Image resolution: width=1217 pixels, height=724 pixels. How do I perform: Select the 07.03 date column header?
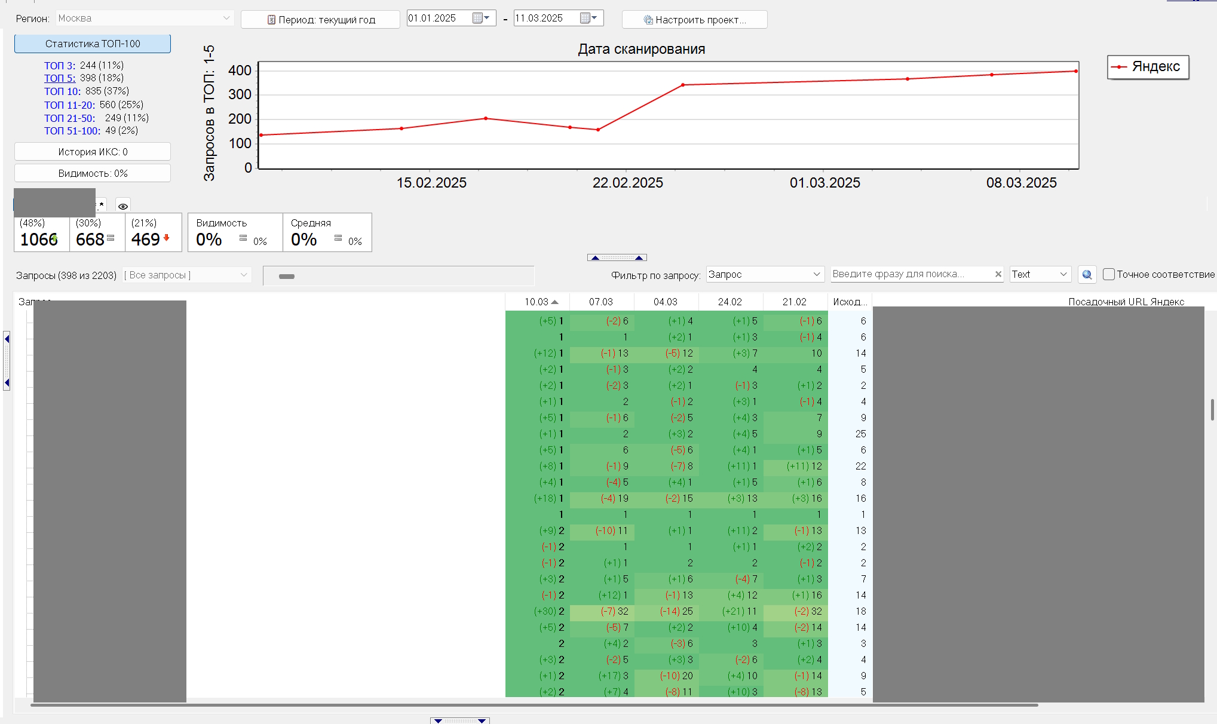602,302
